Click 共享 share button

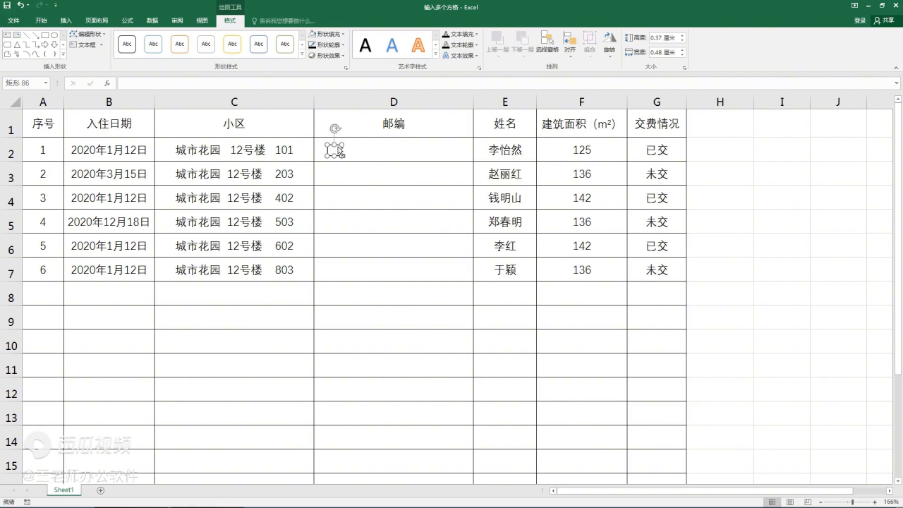click(885, 20)
